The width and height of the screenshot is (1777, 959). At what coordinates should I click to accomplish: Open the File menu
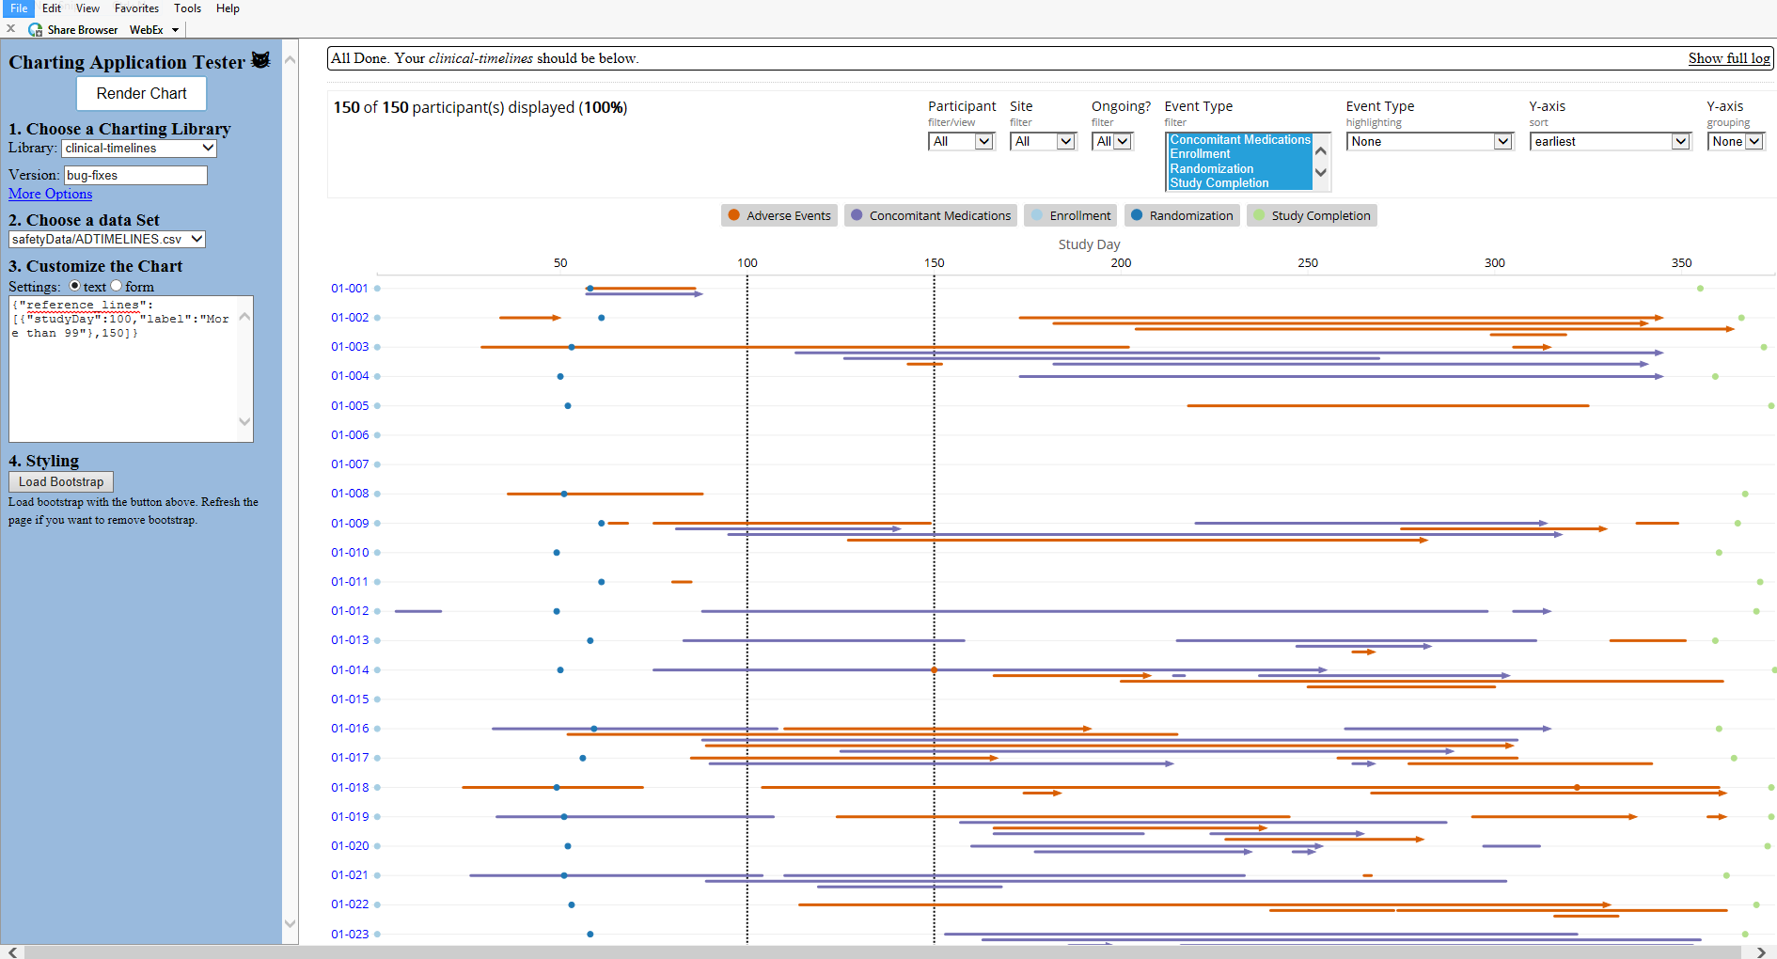[x=18, y=8]
